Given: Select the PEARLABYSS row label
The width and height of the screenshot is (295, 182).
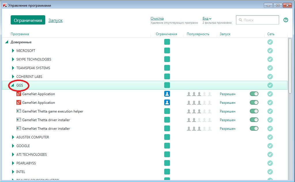Looking at the screenshot, I should [26, 163].
